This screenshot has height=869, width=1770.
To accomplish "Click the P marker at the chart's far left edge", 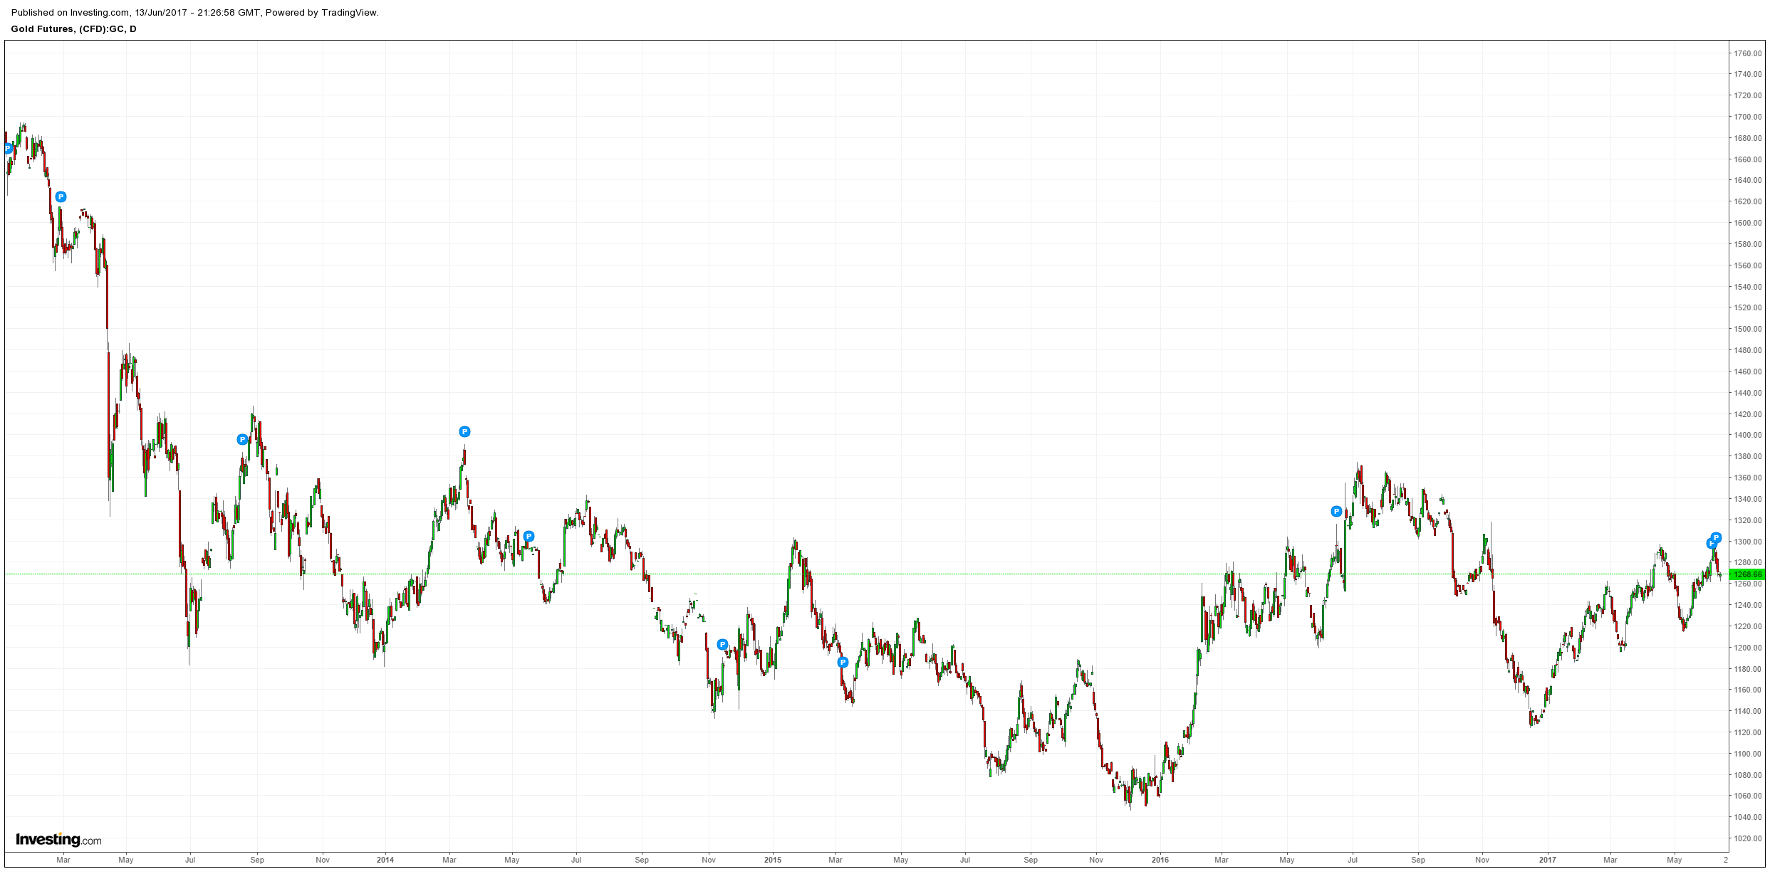I will click(8, 149).
